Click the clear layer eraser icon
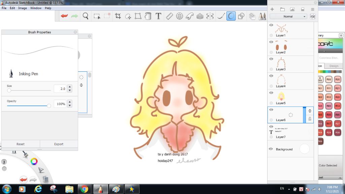The image size is (345, 194). [x=303, y=9]
